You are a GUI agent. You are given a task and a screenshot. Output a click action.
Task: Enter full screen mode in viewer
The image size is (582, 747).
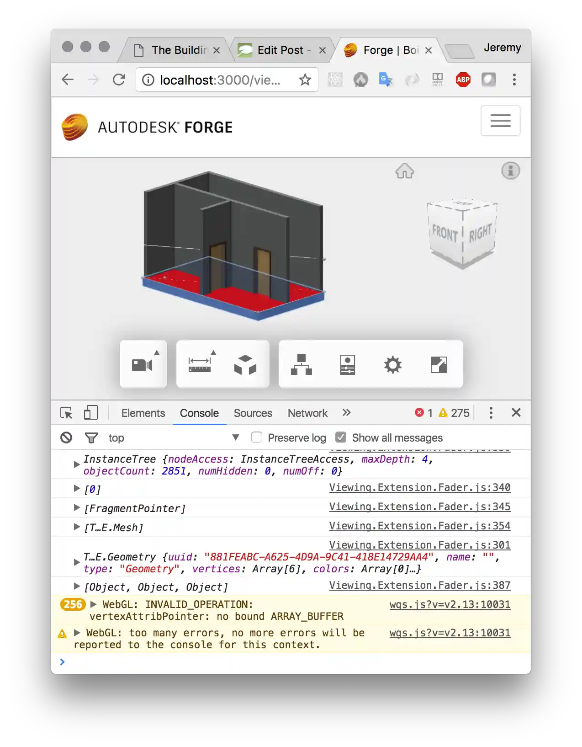[439, 365]
